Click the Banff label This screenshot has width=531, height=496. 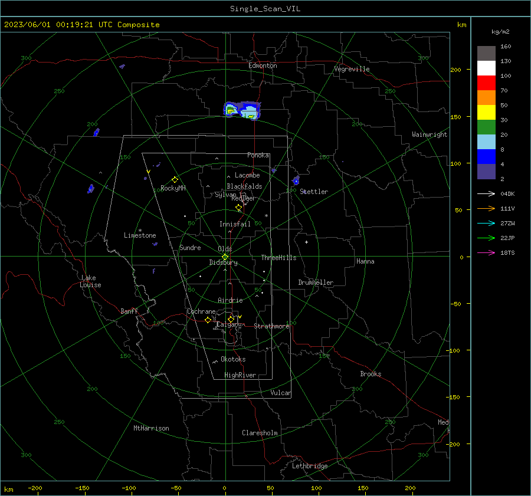pyautogui.click(x=129, y=311)
